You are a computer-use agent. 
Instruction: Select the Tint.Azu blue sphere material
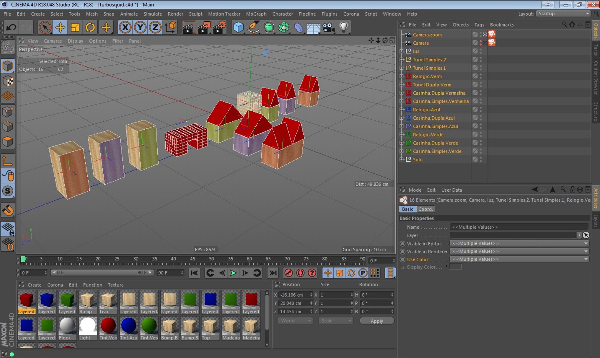pyautogui.click(x=129, y=328)
